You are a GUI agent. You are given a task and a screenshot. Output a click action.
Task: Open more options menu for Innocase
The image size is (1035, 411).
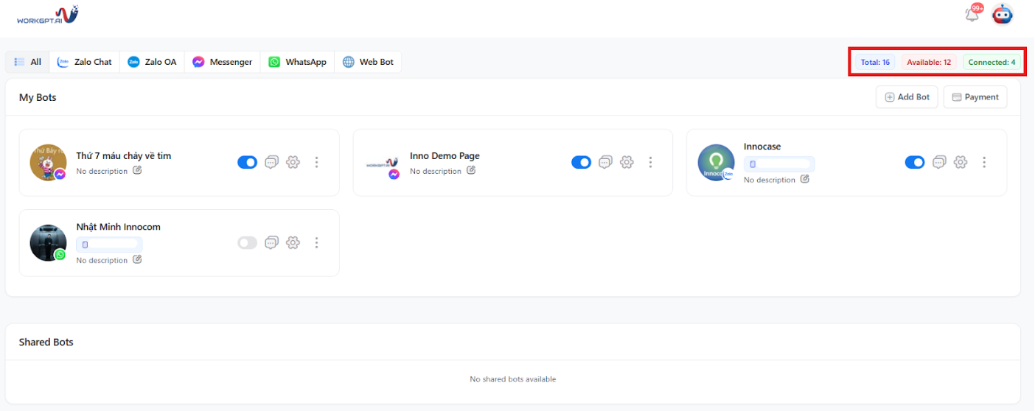click(x=983, y=162)
